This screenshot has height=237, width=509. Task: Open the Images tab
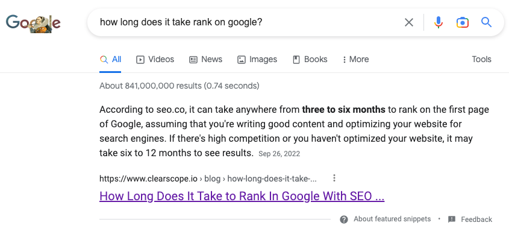tap(257, 60)
